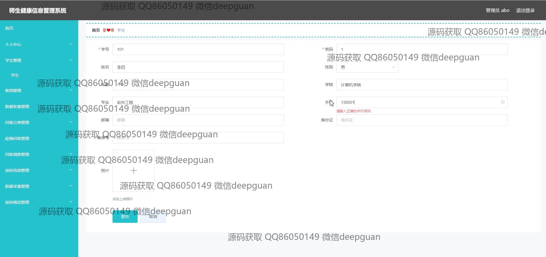Screen dimensions: 546x257
Task: Expand 疫情问卷管理 sidebar menu
Action: (39, 138)
